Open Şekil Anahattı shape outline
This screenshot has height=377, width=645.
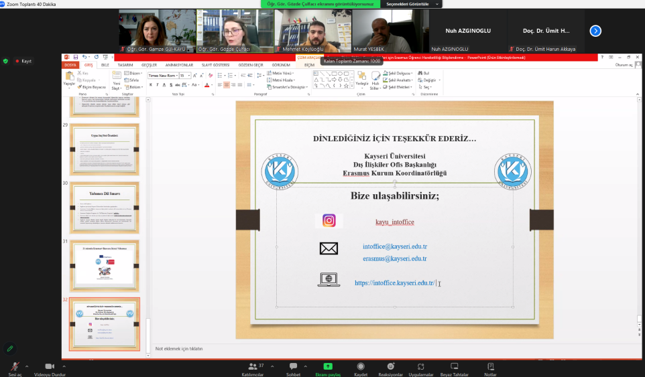tap(398, 80)
